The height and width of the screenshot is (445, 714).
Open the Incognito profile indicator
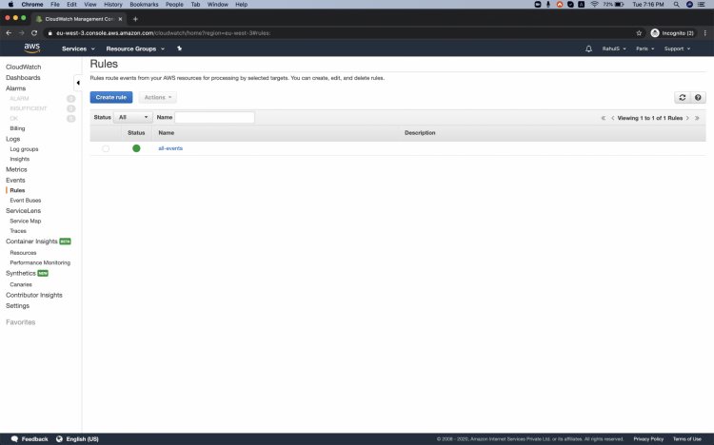672,32
